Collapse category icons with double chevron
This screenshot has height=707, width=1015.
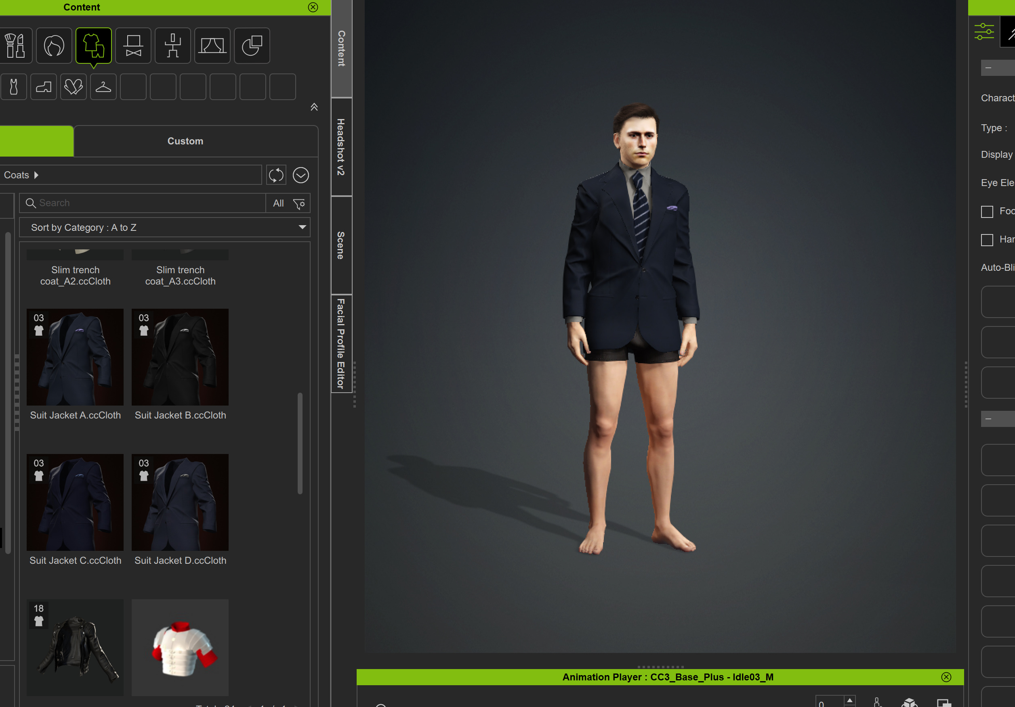(314, 107)
